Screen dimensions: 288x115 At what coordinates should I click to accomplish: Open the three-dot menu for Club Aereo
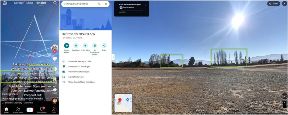coord(145,5)
